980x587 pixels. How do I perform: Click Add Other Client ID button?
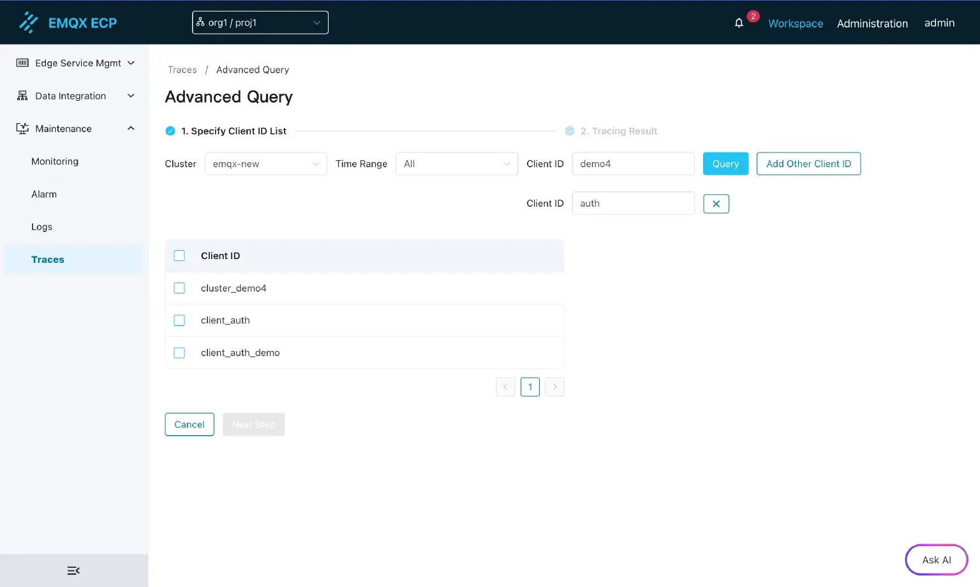[808, 164]
